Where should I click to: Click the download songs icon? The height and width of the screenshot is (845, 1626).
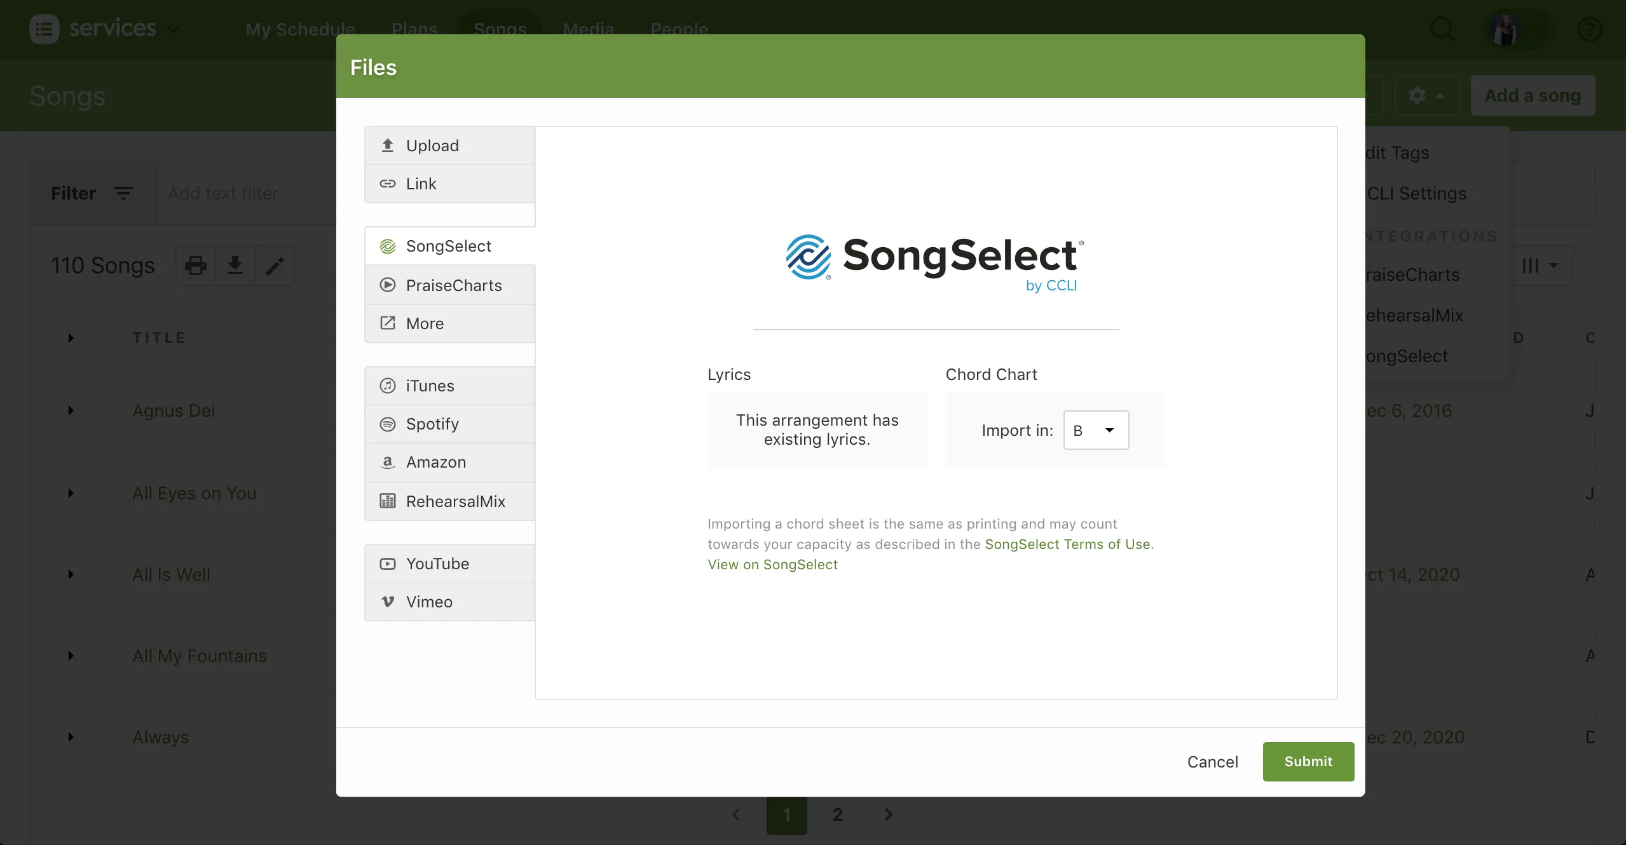235,265
